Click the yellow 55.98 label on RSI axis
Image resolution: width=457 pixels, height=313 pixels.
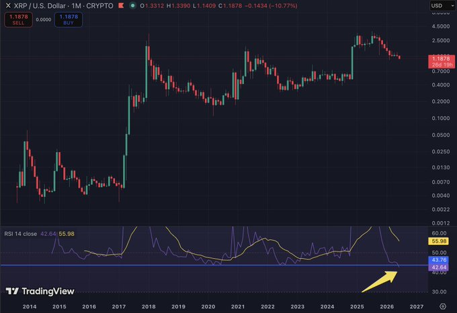click(439, 241)
